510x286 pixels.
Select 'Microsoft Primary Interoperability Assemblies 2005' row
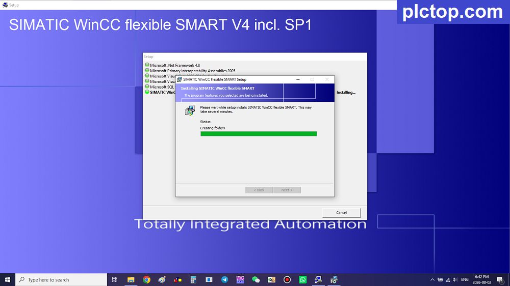tap(193, 71)
